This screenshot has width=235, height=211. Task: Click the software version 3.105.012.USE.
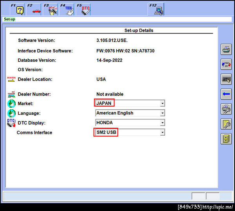point(112,40)
